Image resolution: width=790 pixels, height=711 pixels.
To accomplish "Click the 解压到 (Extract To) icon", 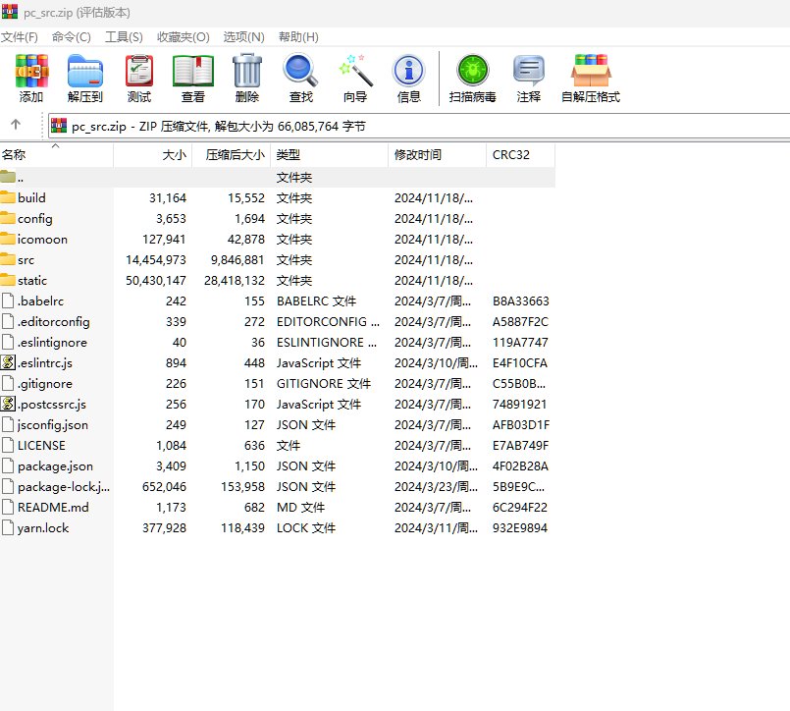I will coord(85,79).
